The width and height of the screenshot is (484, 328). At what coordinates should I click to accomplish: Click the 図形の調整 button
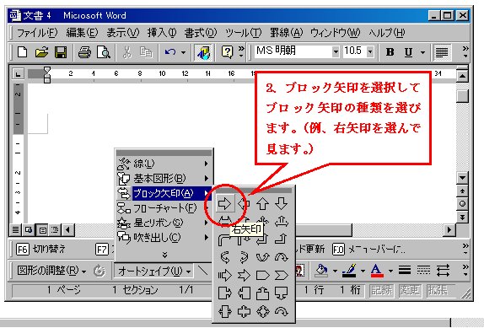point(51,271)
